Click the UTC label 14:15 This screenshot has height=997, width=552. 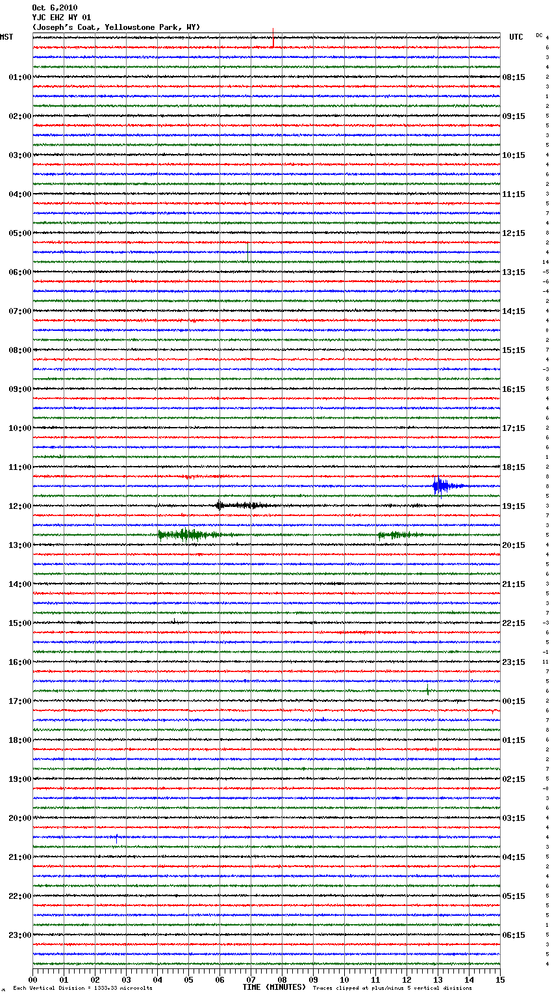[514, 311]
